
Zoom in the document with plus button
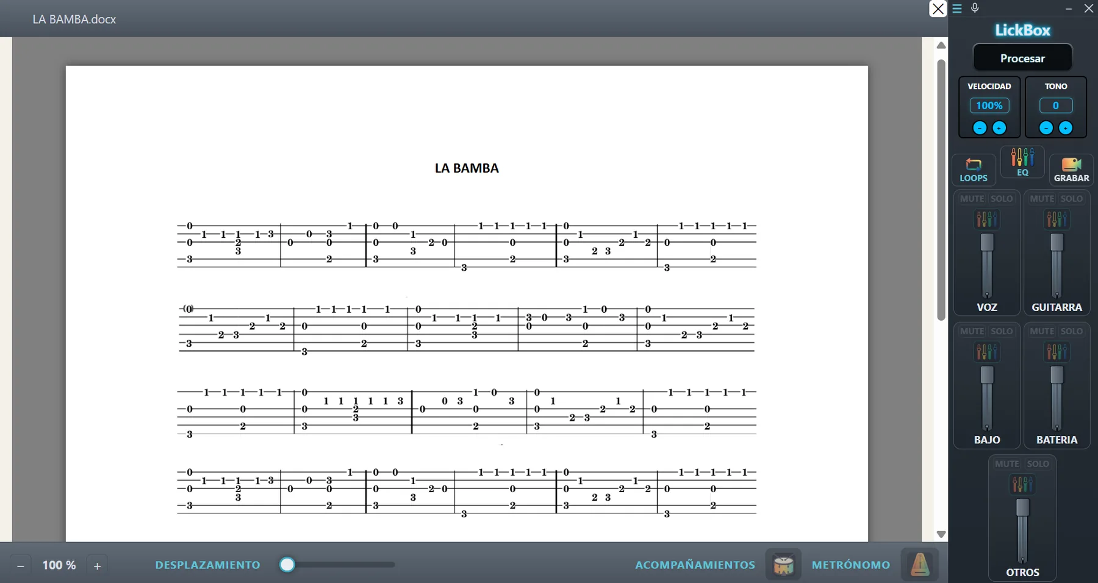point(97,566)
